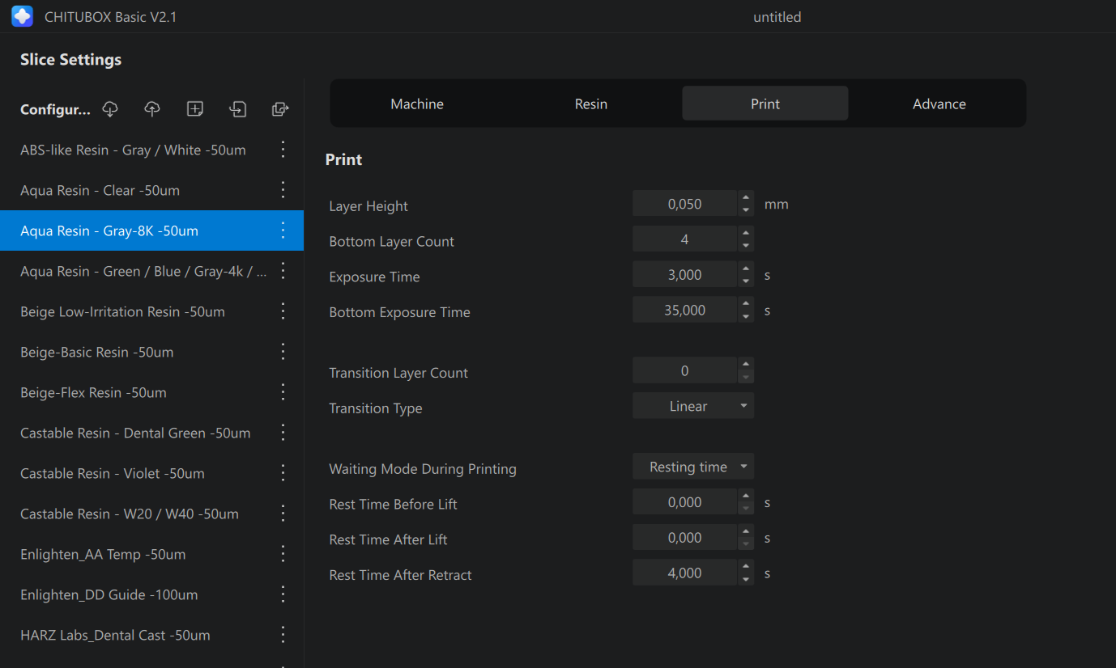1116x668 pixels.
Task: Open options menu for Castable Resin Violet
Action: click(283, 473)
